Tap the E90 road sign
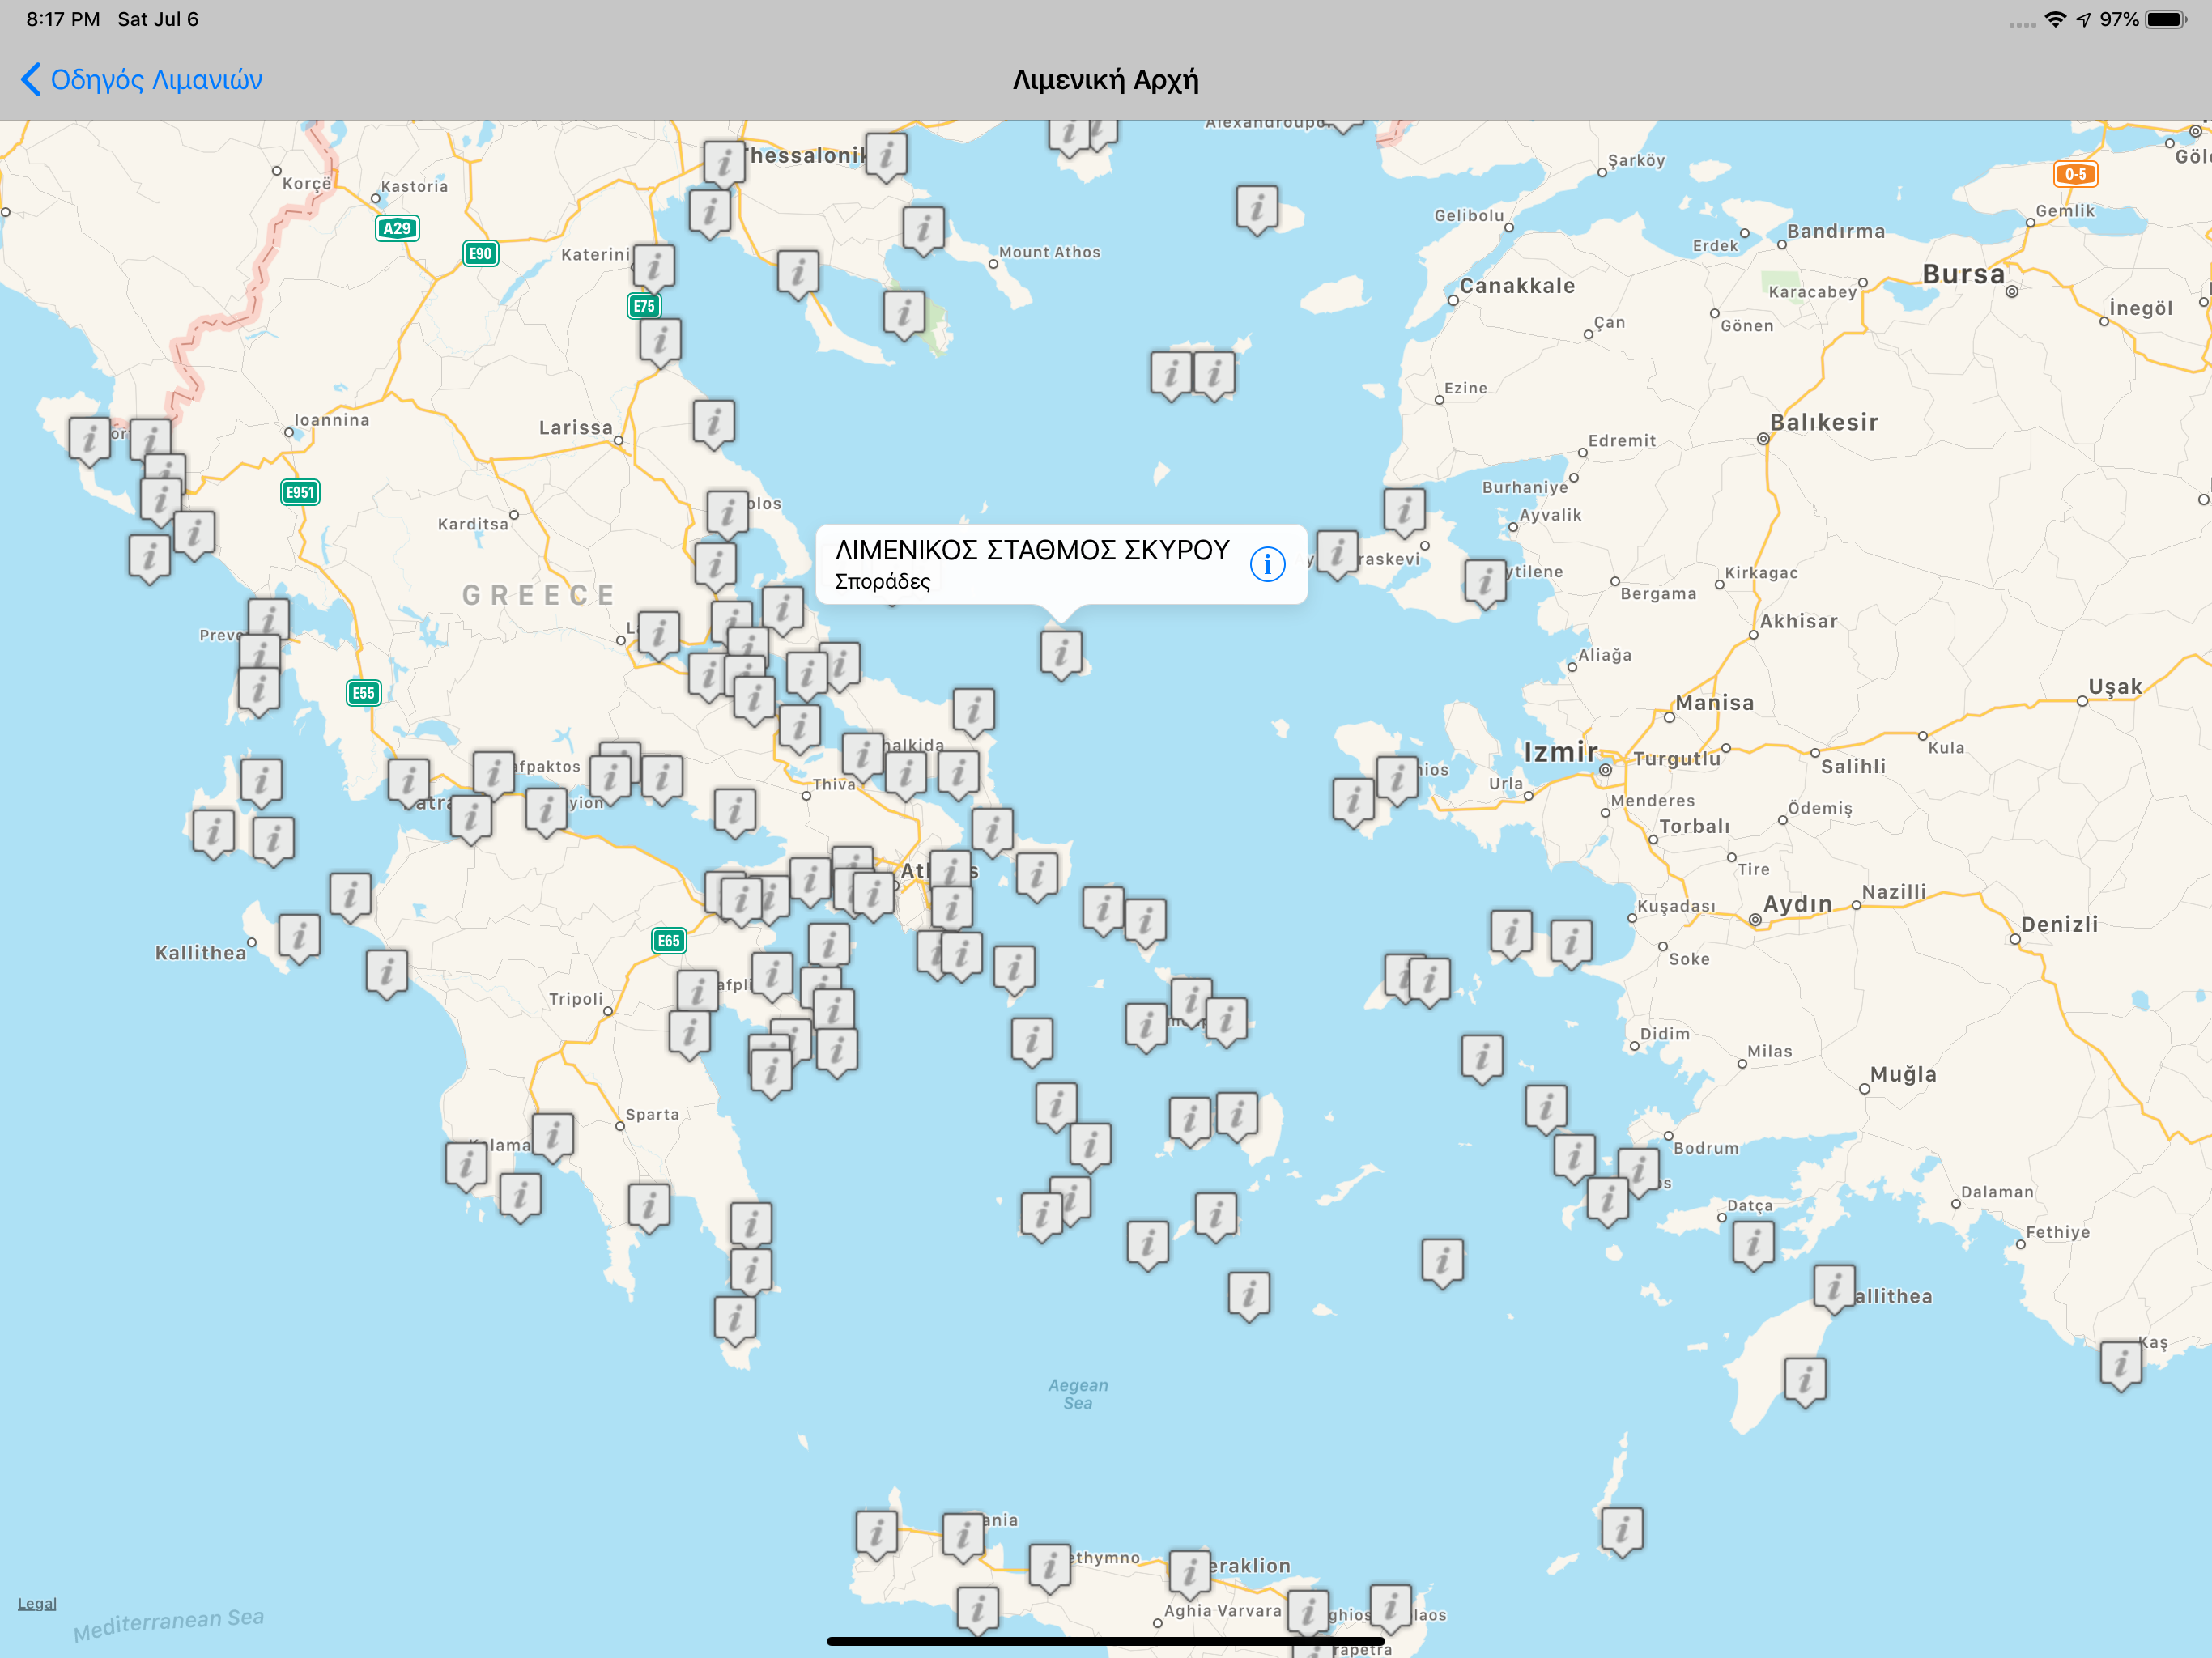The height and width of the screenshot is (1658, 2212). click(x=480, y=253)
